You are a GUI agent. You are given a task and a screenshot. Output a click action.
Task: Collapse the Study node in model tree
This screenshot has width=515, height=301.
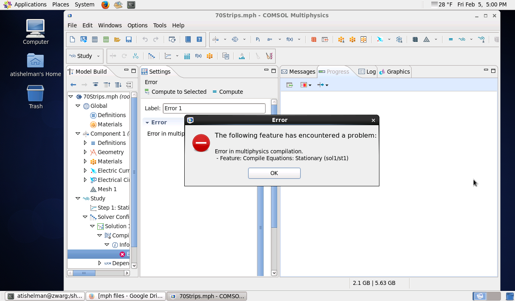(78, 198)
